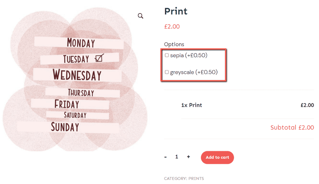The width and height of the screenshot is (319, 184).
Task: Click the Subtotal £2.00 text
Action: pos(292,128)
